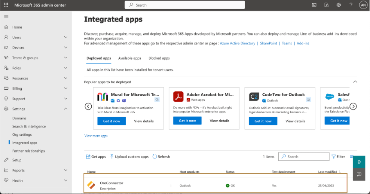
Task: Expand Teams & groups section
Action: [66, 58]
